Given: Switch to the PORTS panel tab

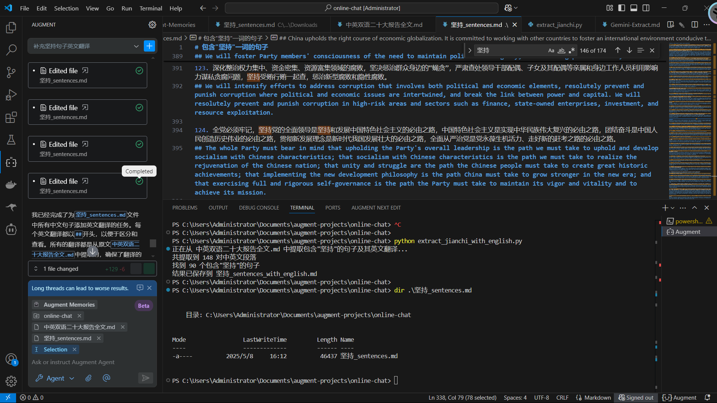Looking at the screenshot, I should click(x=332, y=208).
